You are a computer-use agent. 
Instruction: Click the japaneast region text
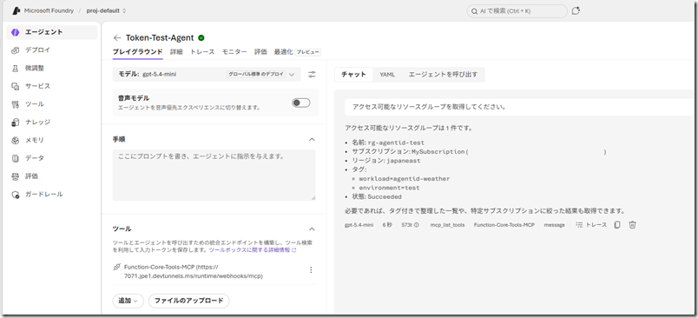click(404, 161)
